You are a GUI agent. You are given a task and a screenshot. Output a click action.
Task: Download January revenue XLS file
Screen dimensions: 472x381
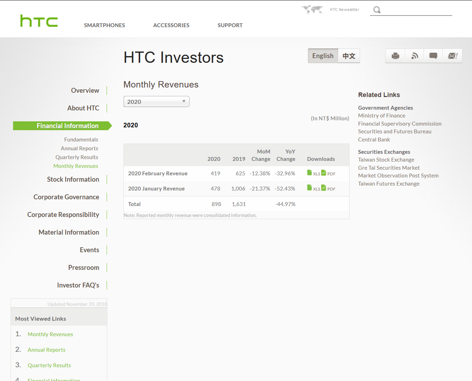tap(313, 188)
